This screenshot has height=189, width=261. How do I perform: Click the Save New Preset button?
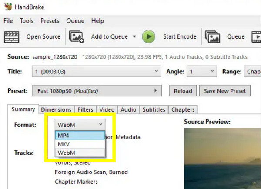[225, 91]
